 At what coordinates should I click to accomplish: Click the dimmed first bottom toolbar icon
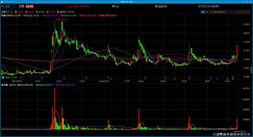(x=214, y=134)
